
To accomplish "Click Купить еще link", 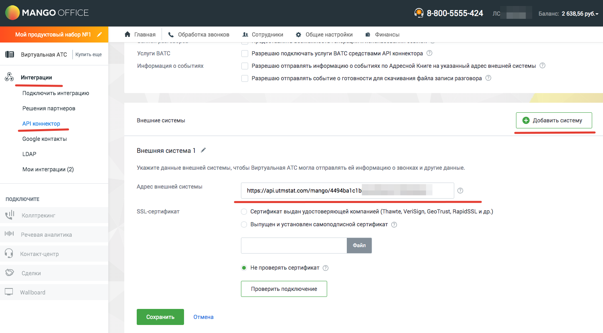I will tap(89, 55).
